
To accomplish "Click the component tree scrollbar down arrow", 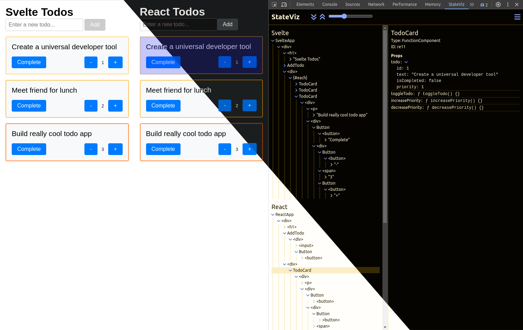I will coord(385,327).
